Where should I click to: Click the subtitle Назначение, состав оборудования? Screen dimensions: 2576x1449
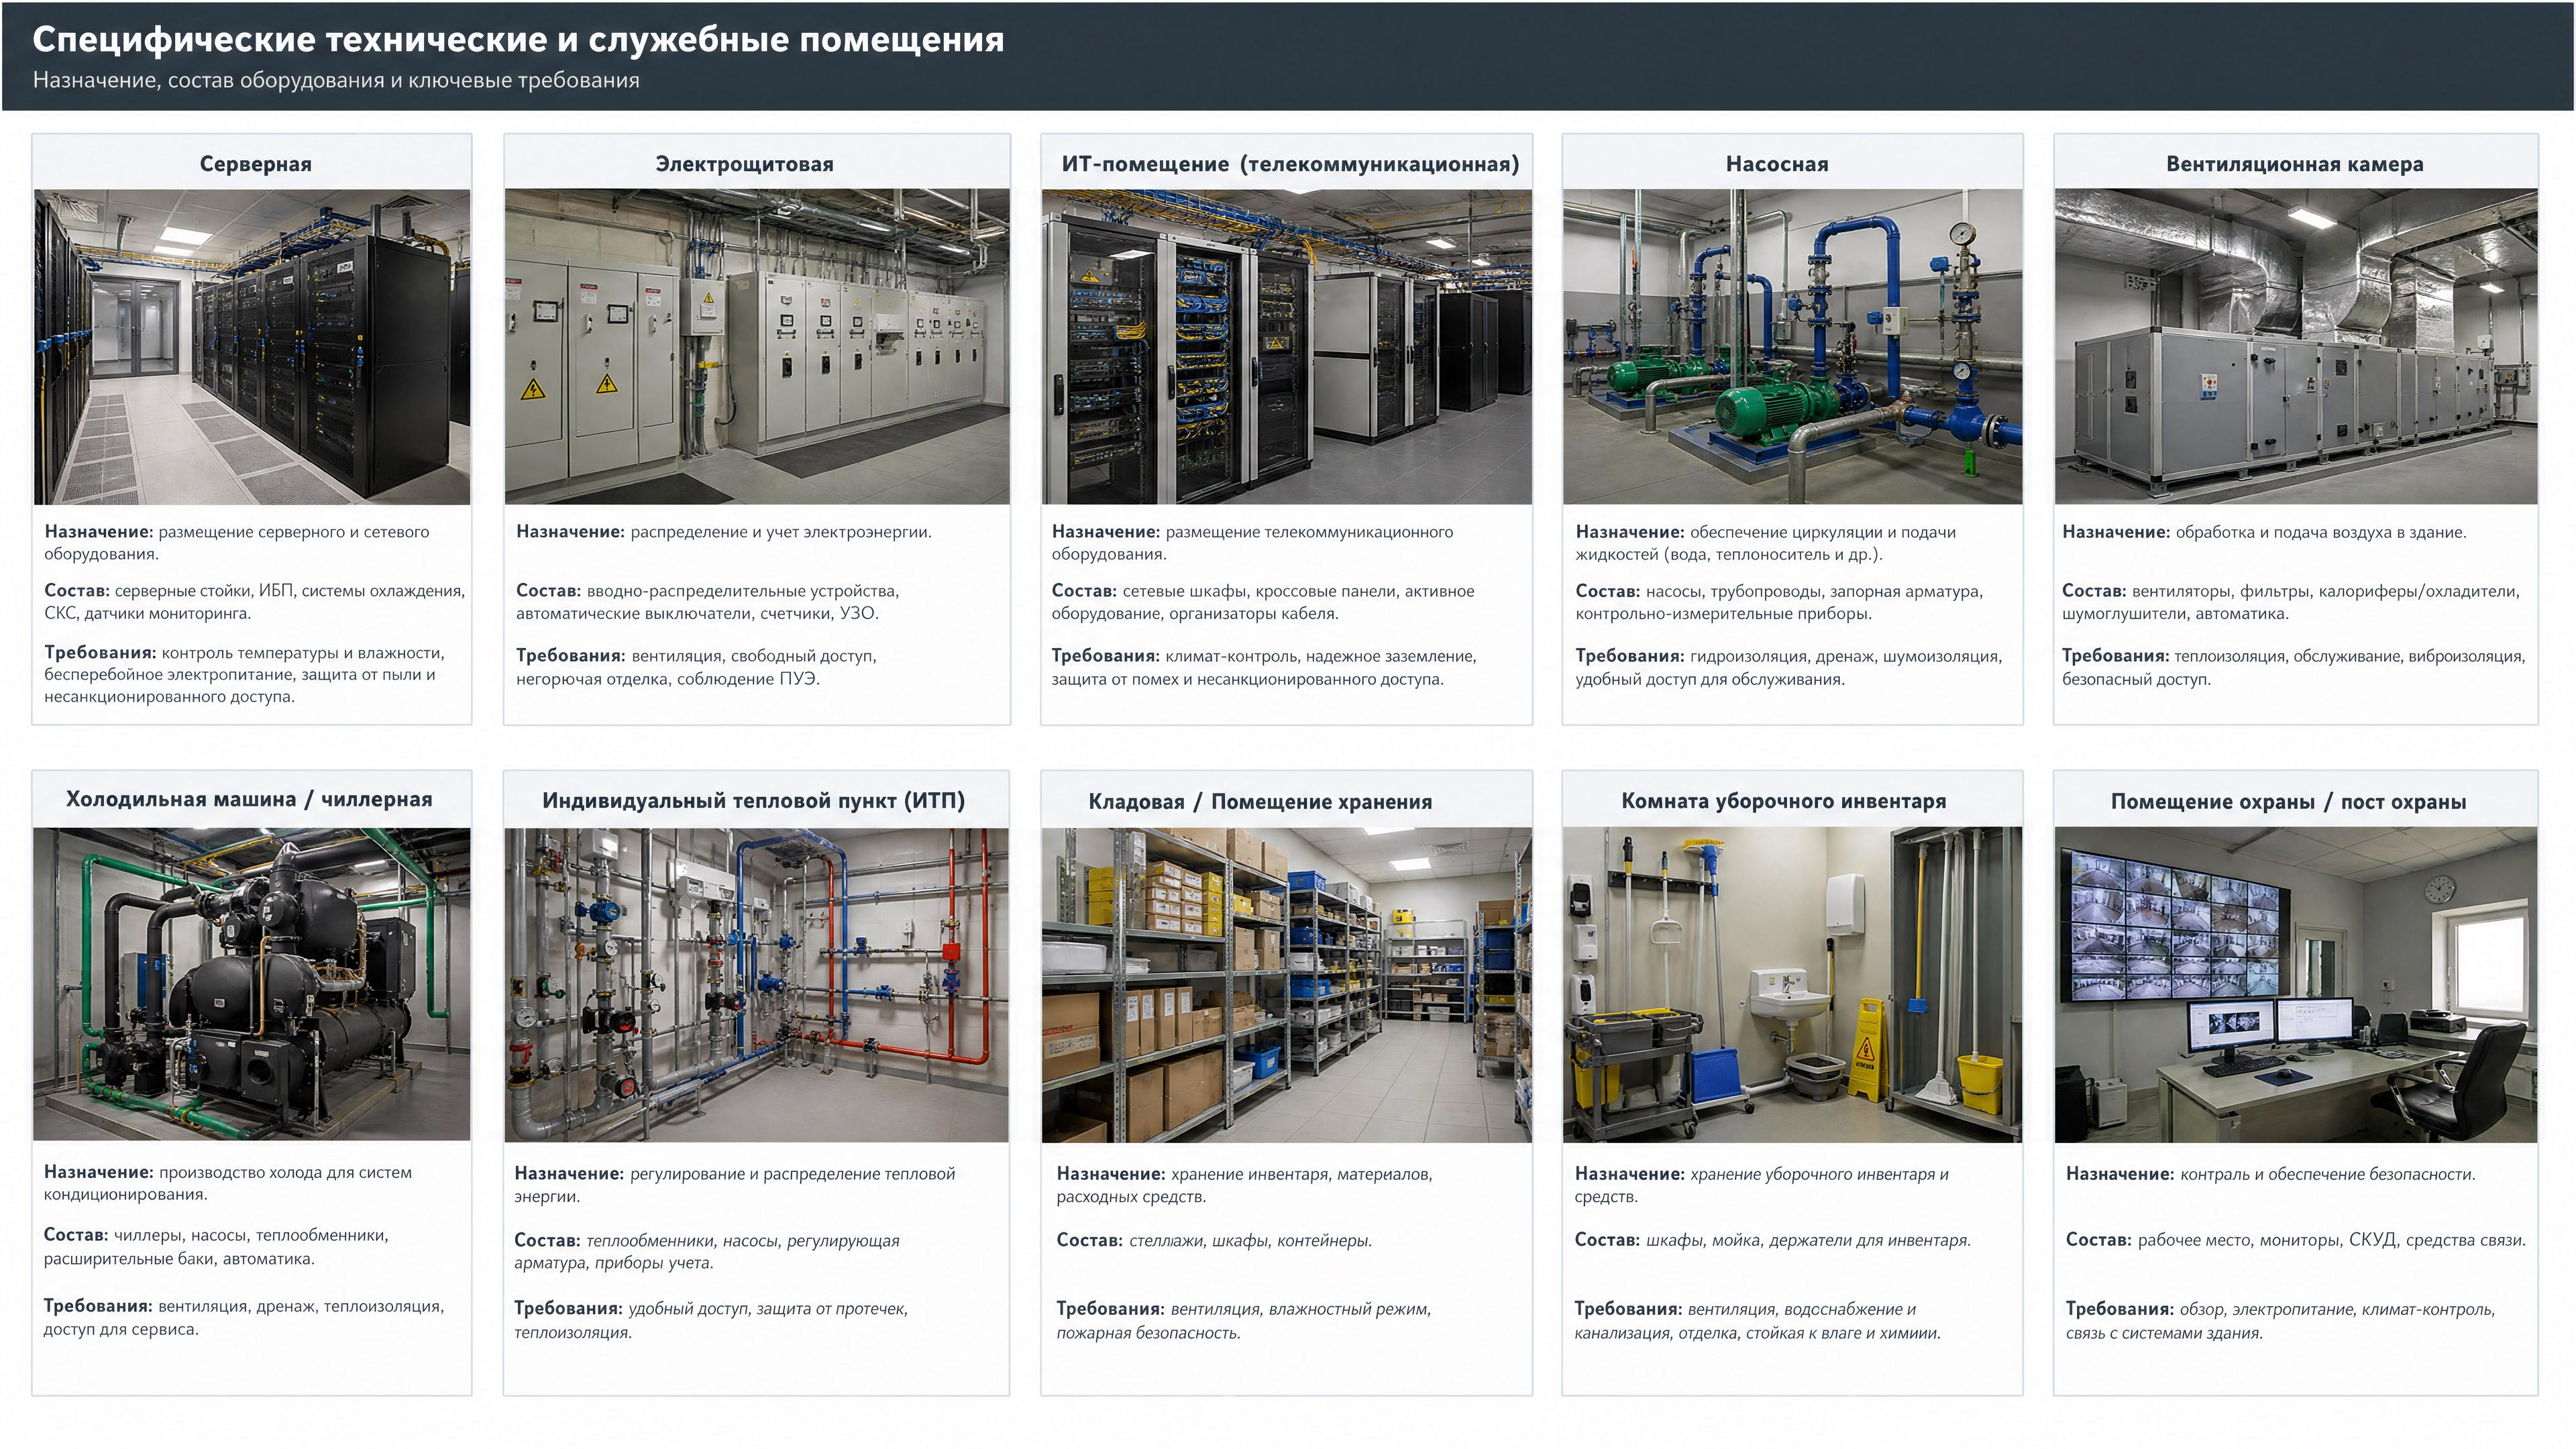[x=336, y=80]
